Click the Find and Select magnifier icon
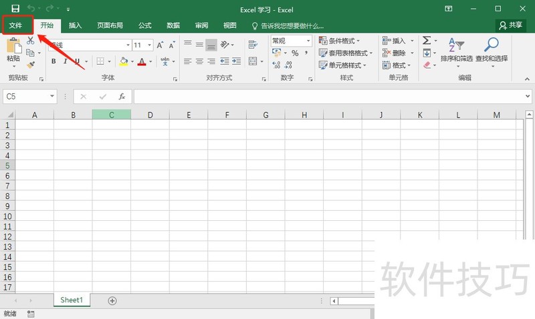535x319 pixels. pos(492,45)
